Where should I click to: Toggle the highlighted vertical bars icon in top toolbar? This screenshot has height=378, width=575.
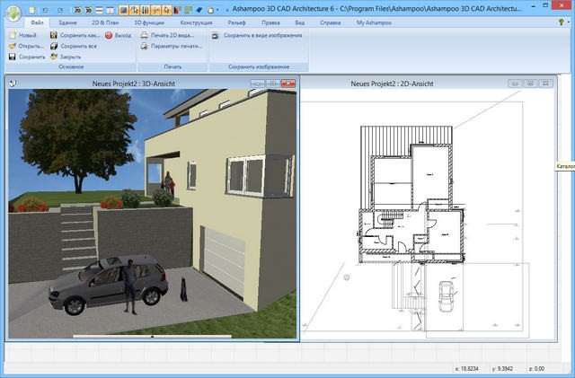pyautogui.click(x=146, y=10)
